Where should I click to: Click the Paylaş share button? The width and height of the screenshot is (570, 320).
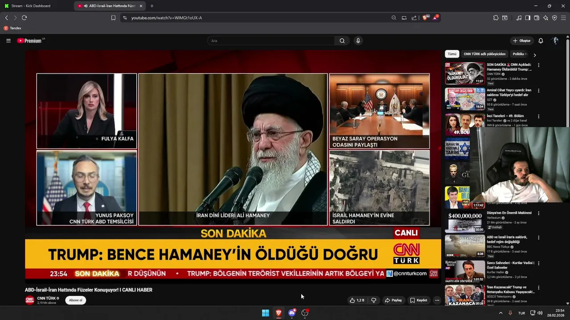pyautogui.click(x=393, y=300)
